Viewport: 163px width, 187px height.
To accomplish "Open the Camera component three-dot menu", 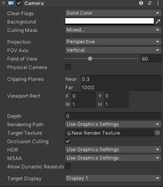I will (x=158, y=3).
